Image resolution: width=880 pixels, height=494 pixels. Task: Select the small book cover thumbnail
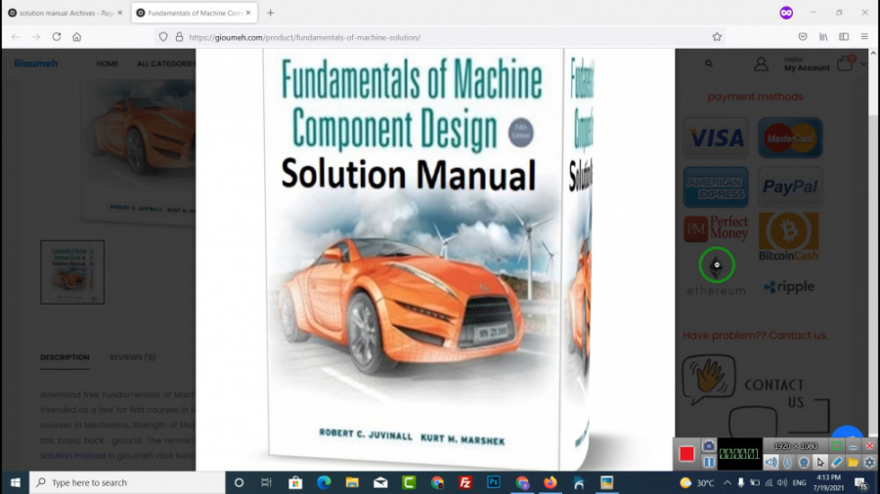click(x=72, y=272)
